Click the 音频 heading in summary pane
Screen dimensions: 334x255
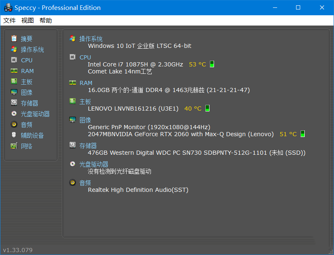pos(85,183)
